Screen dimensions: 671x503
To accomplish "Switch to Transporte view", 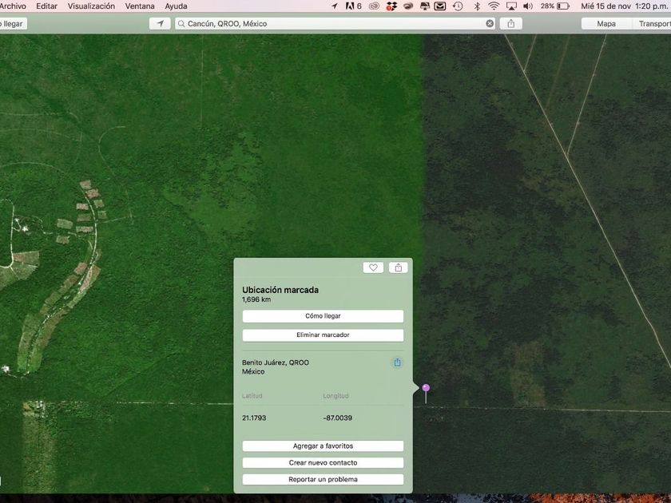I will click(653, 24).
